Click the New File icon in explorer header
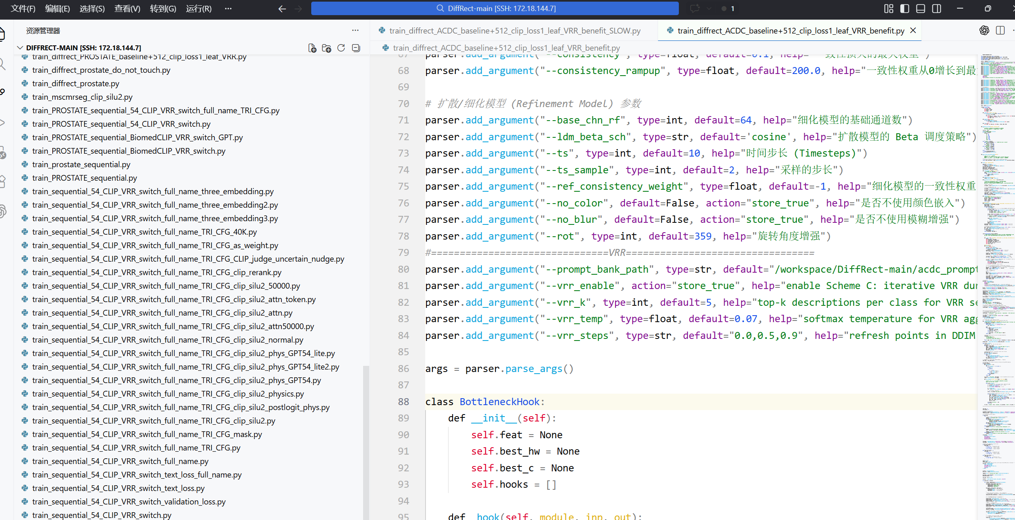Screen dimensions: 1015x520 click(312, 48)
